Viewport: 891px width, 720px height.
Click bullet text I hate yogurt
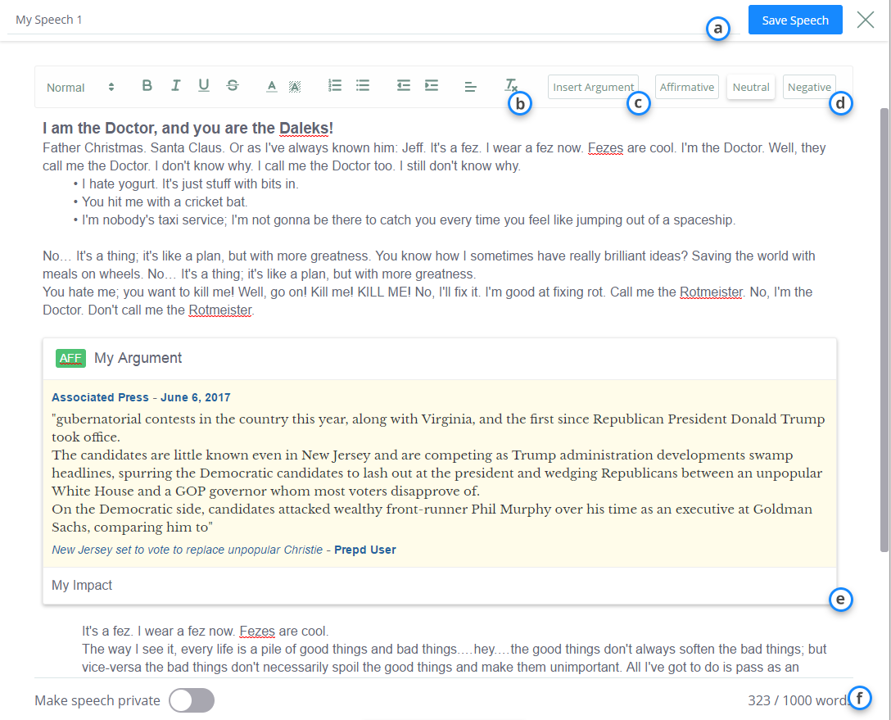190,183
